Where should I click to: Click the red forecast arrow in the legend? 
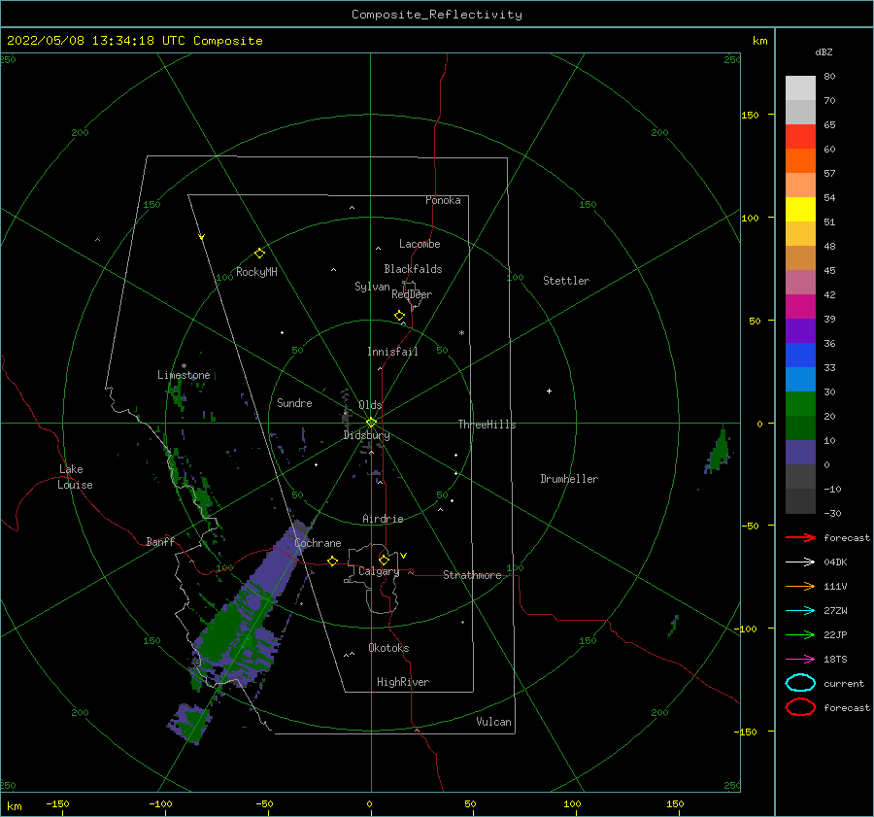[800, 537]
